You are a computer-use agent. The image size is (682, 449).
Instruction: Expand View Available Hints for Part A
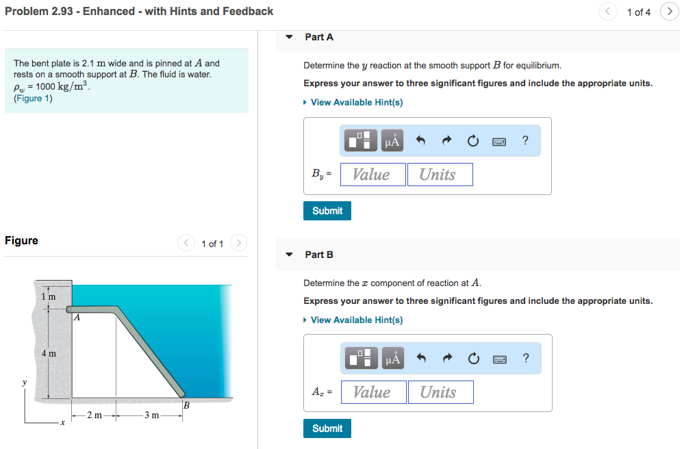coord(353,102)
